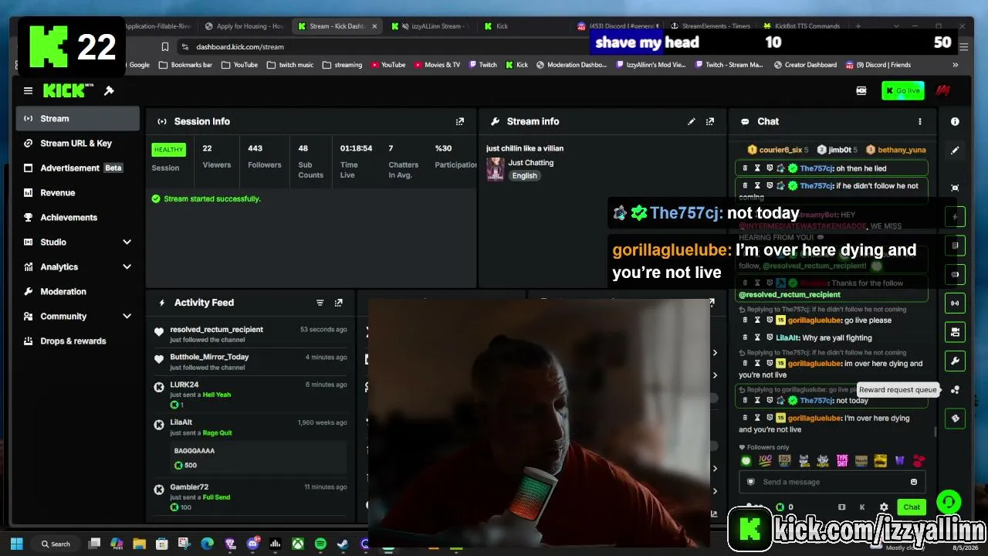988x556 pixels.
Task: Select Stream in the sidebar
Action: pyautogui.click(x=78, y=119)
